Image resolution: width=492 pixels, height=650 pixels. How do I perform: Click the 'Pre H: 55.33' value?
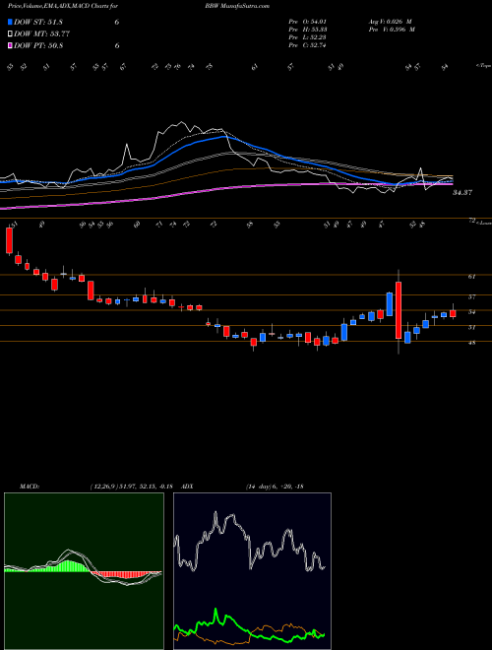click(x=307, y=30)
